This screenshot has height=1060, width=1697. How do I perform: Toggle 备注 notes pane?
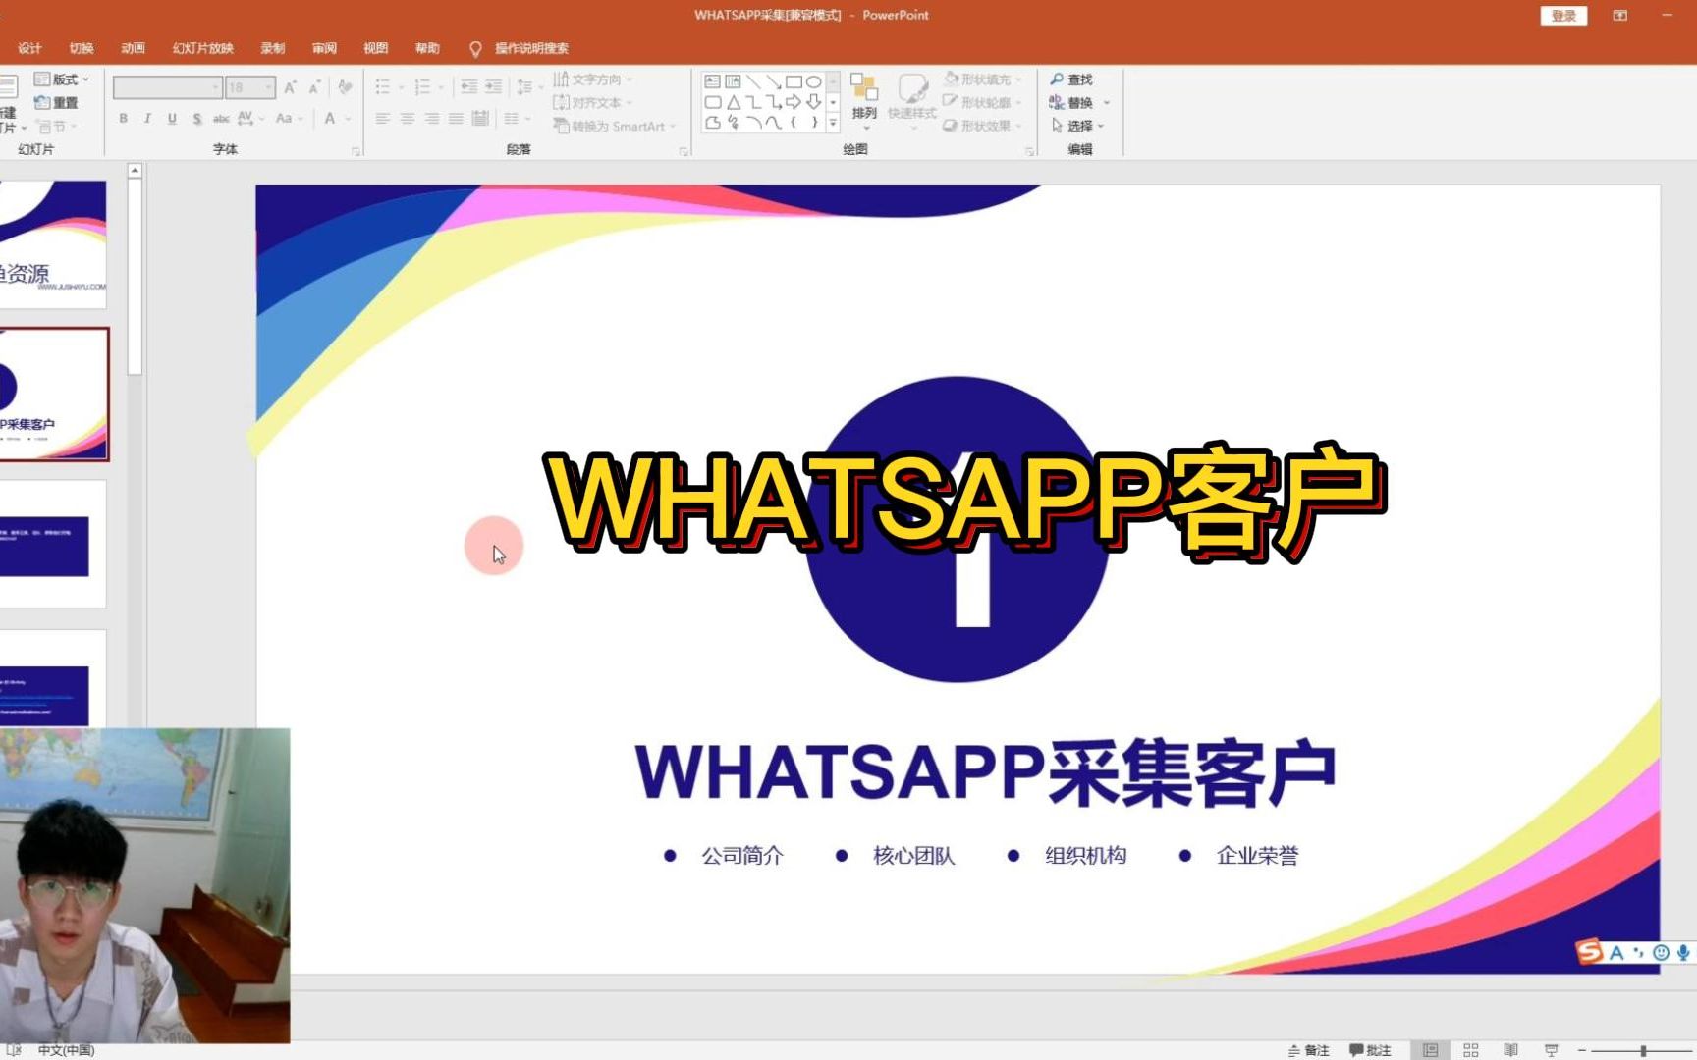(1309, 1050)
